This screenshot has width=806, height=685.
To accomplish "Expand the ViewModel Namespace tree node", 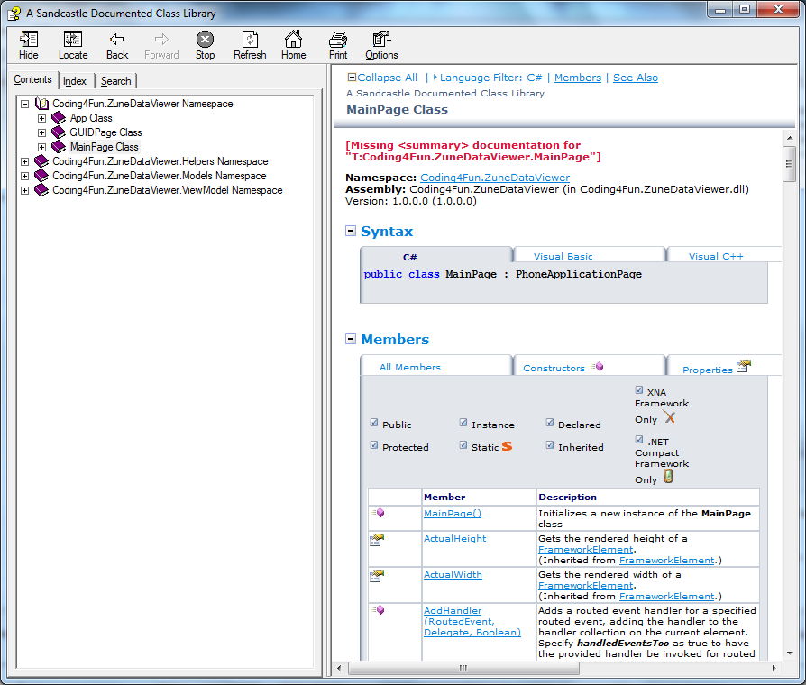I will click(24, 190).
